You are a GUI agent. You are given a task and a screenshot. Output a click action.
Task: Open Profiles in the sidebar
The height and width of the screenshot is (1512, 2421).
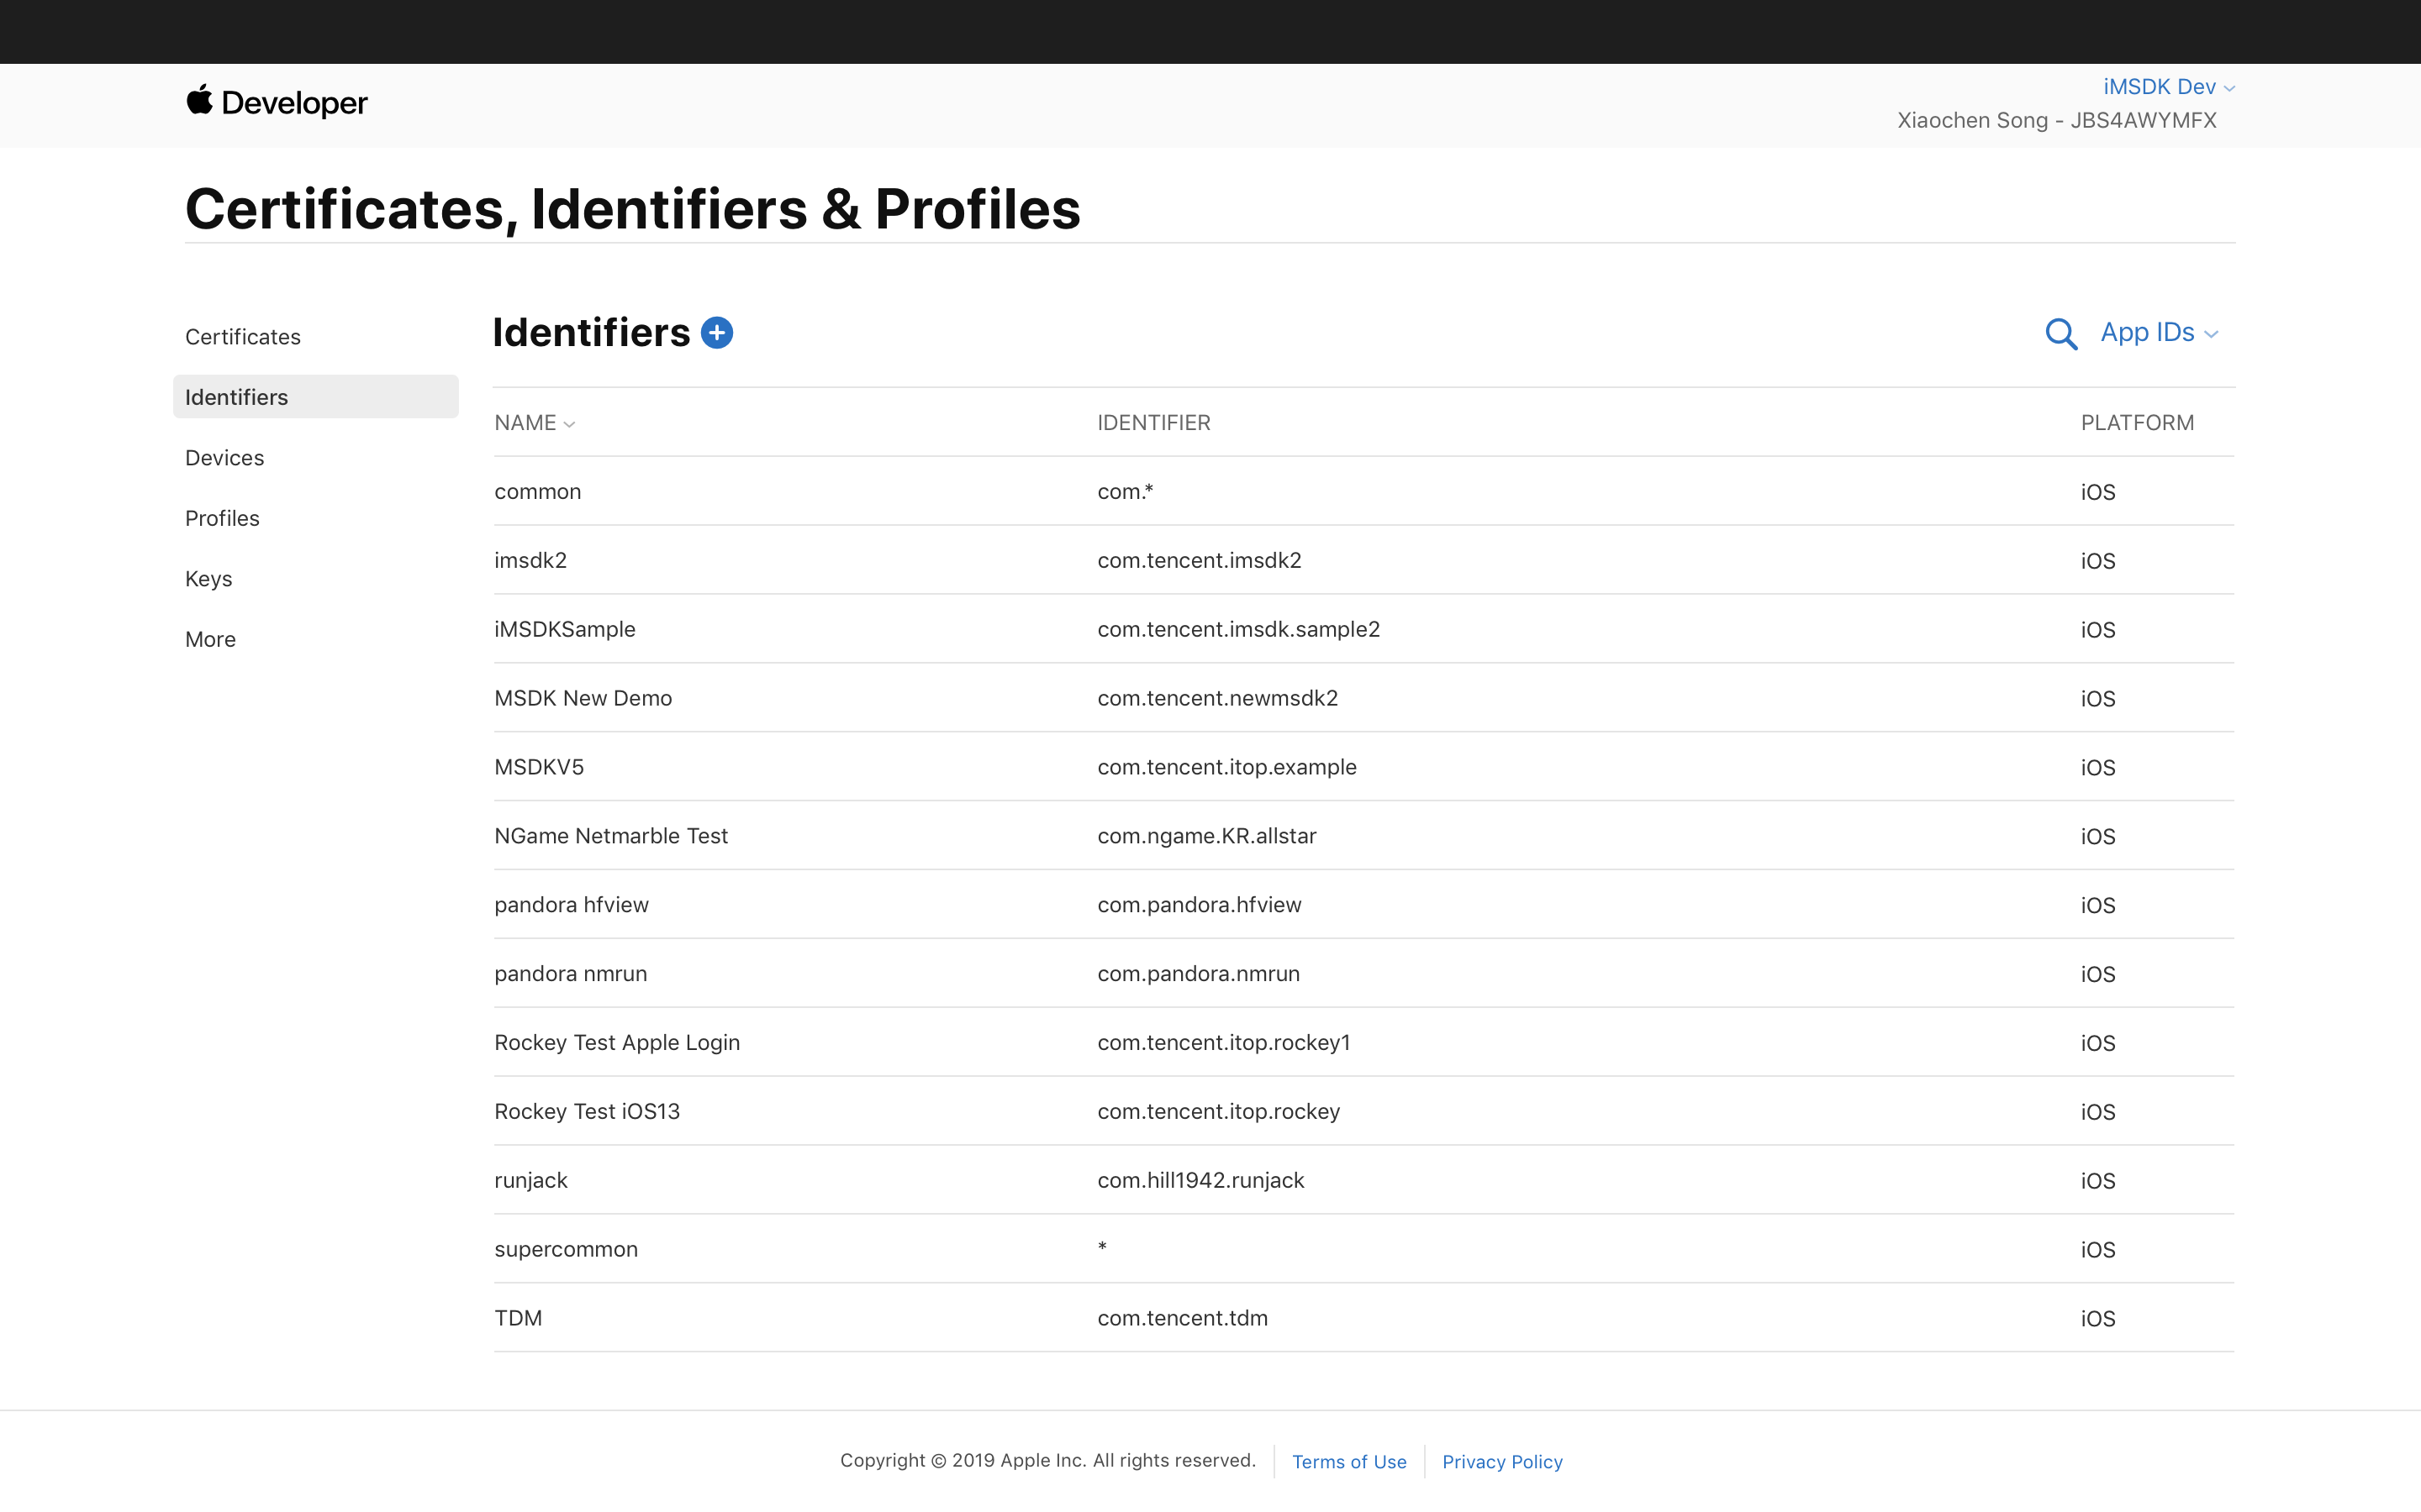click(222, 518)
